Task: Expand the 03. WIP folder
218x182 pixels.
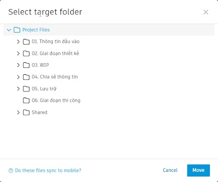Action: click(18, 65)
